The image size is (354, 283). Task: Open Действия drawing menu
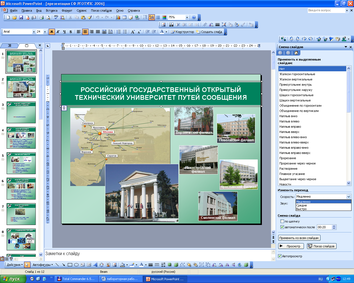coord(15,265)
